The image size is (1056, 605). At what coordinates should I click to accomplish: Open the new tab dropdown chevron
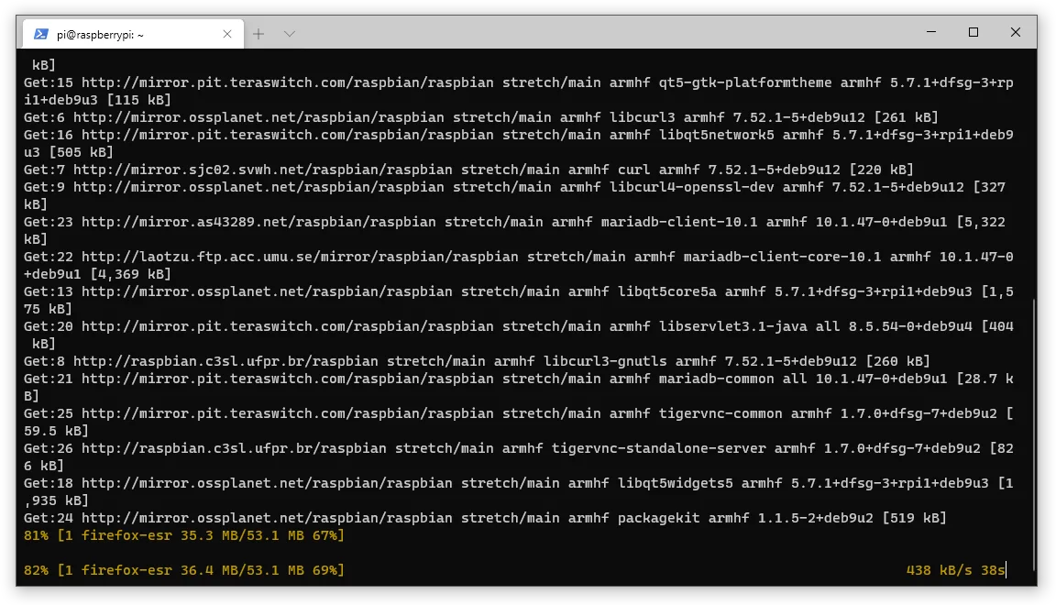[290, 32]
